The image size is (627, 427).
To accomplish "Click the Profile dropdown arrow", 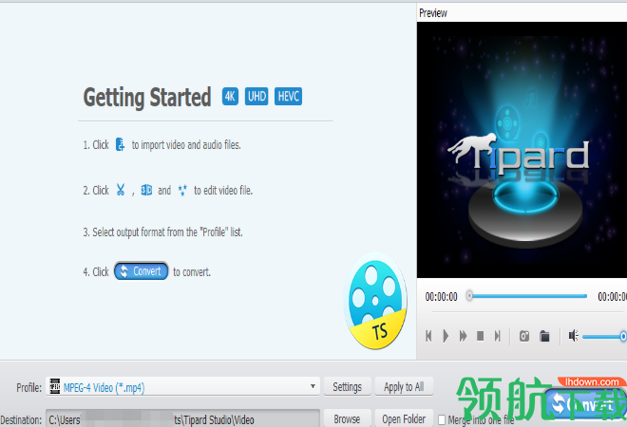I will pos(313,386).
